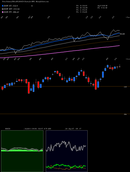This screenshot has width=130, height=172.
Task: Click the '115' label in the tops row
Action: coord(113,17)
